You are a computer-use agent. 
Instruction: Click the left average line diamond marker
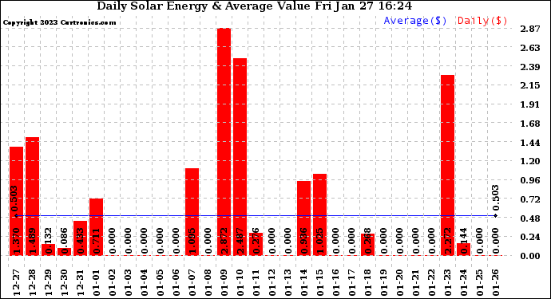pyautogui.click(x=16, y=215)
